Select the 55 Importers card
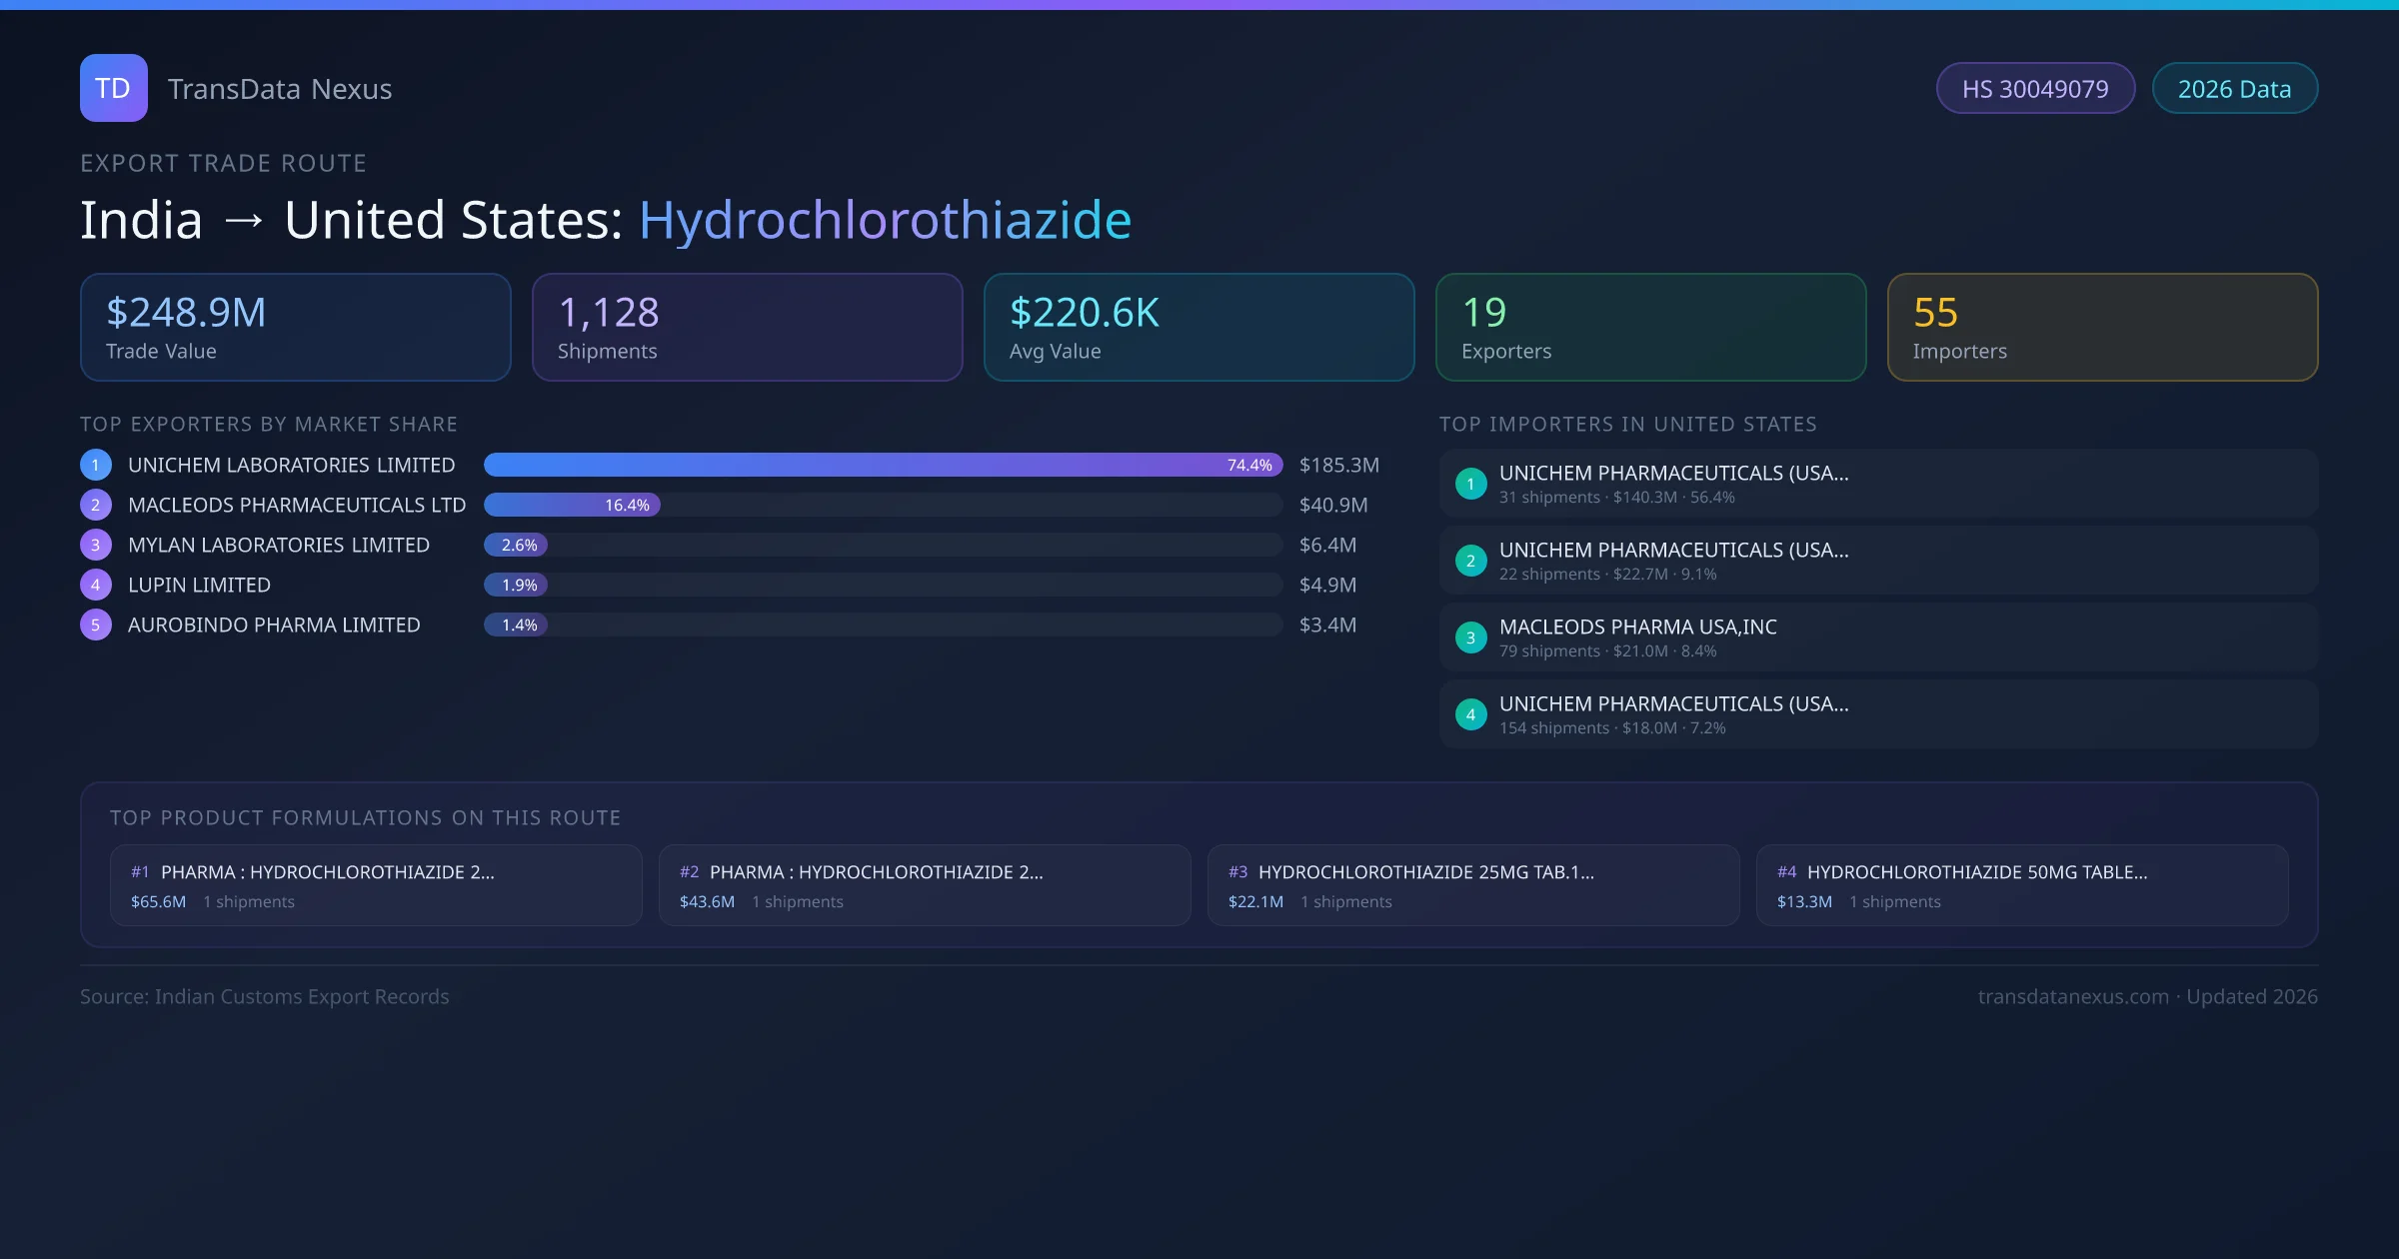 [2102, 327]
